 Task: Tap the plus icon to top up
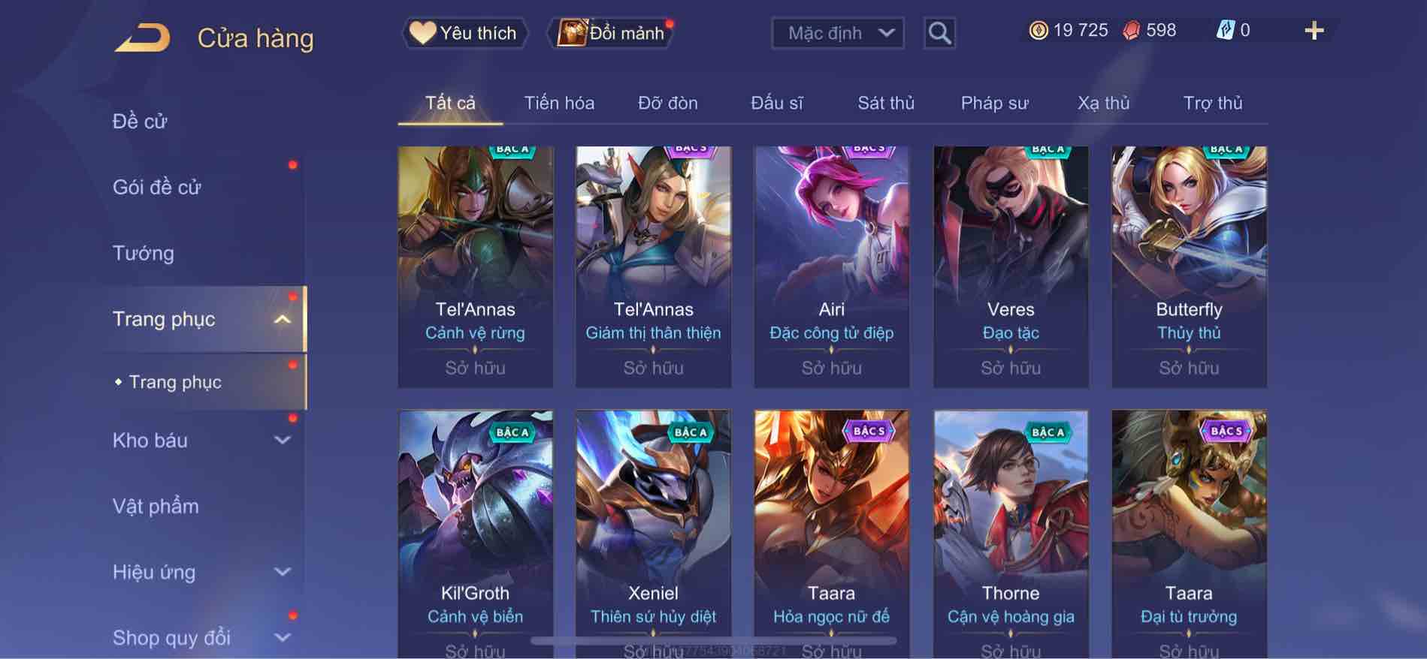point(1314,31)
